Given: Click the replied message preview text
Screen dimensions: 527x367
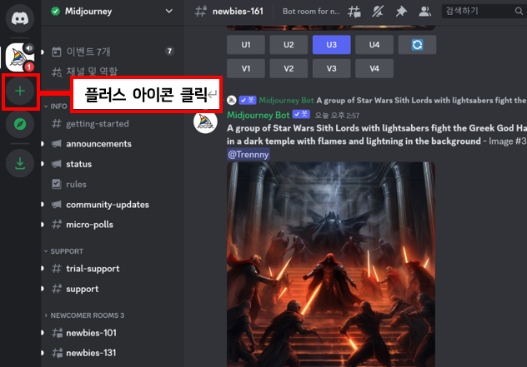Looking at the screenshot, I should (x=421, y=101).
